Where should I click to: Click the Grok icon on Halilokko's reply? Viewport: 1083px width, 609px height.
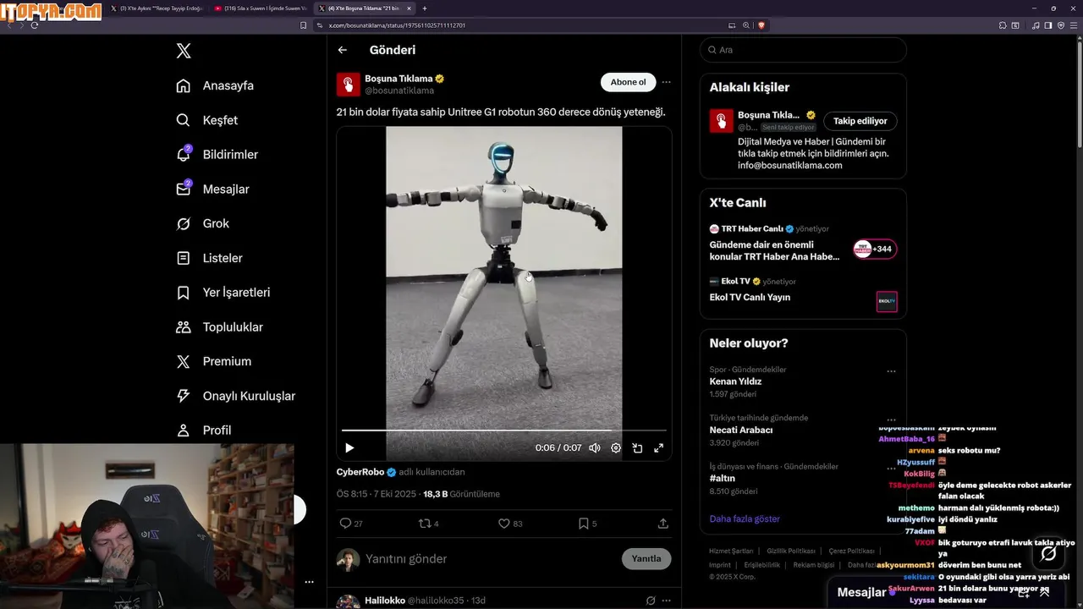[x=651, y=601]
